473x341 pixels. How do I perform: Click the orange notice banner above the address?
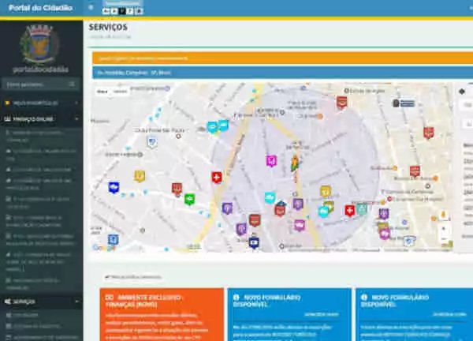(282, 58)
